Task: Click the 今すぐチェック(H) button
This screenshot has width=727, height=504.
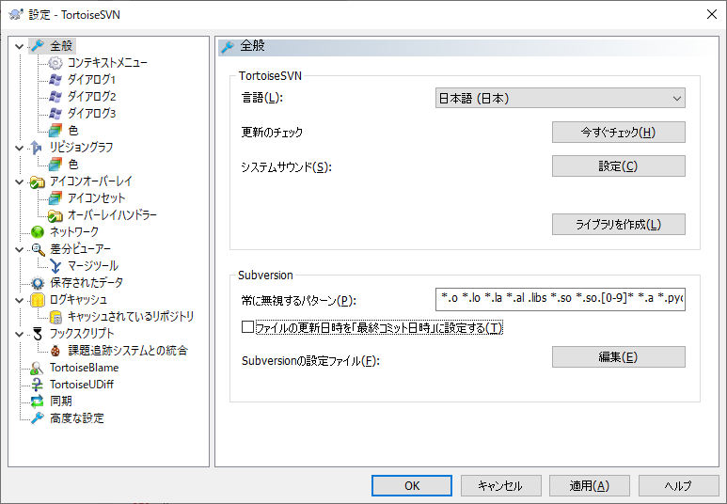Action: point(619,133)
